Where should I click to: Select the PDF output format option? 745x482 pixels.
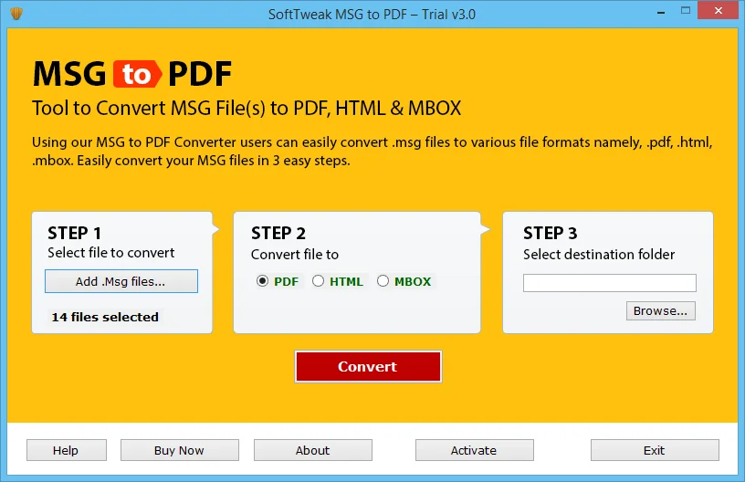[x=264, y=281]
